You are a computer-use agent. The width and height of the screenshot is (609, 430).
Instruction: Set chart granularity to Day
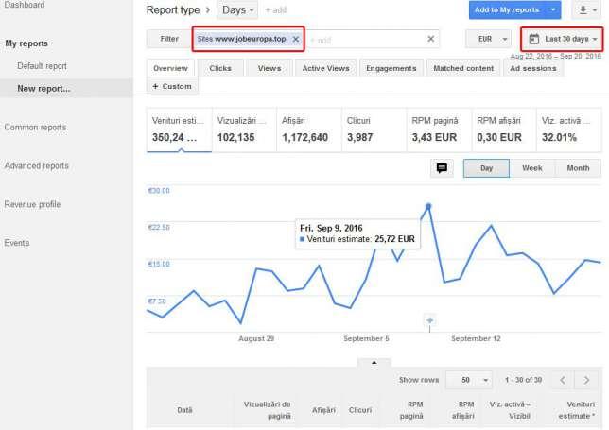coord(486,168)
